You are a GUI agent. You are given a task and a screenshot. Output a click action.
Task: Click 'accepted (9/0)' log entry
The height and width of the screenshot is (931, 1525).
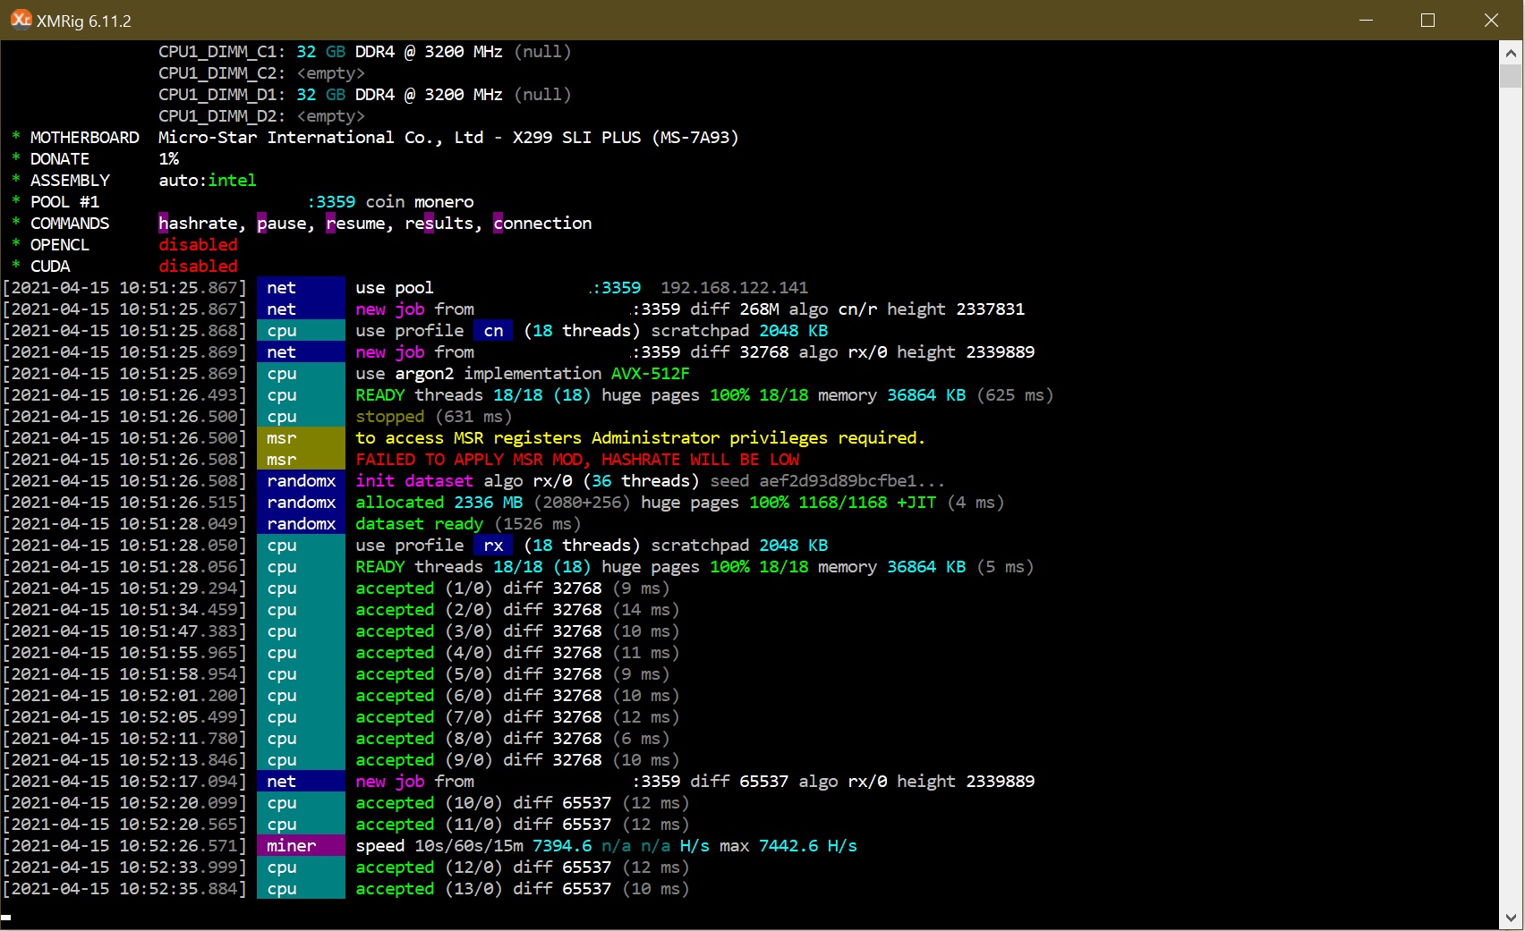[517, 760]
